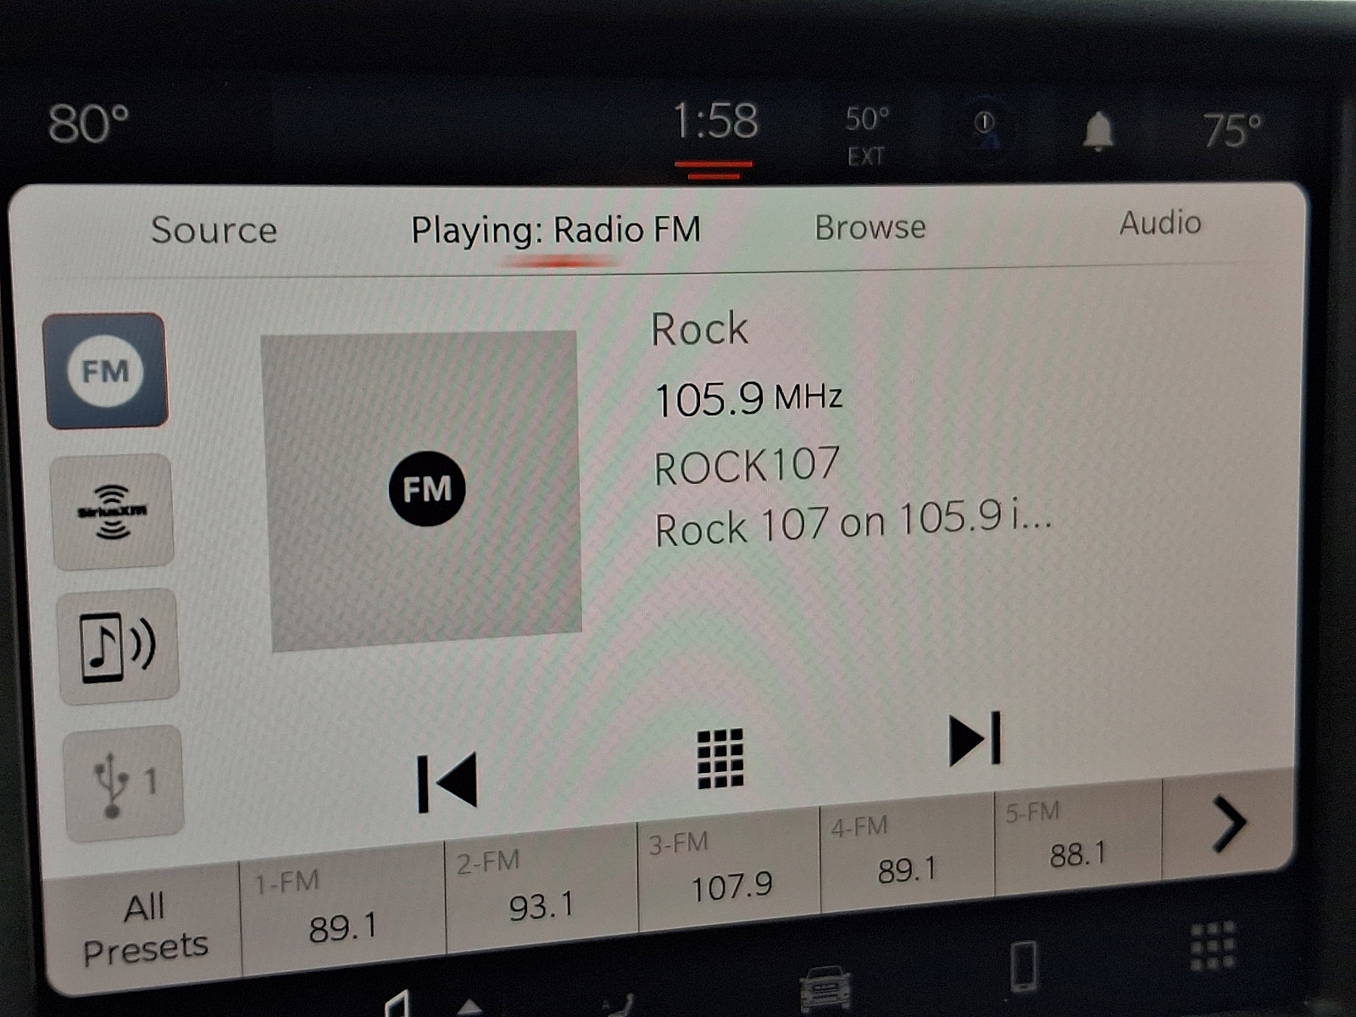
Task: Open the Audio settings tab
Action: pyautogui.click(x=1161, y=224)
